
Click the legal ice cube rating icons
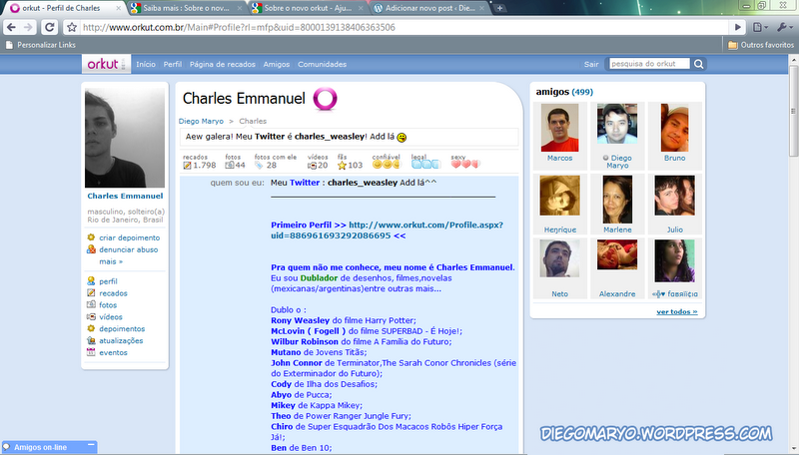coord(425,164)
